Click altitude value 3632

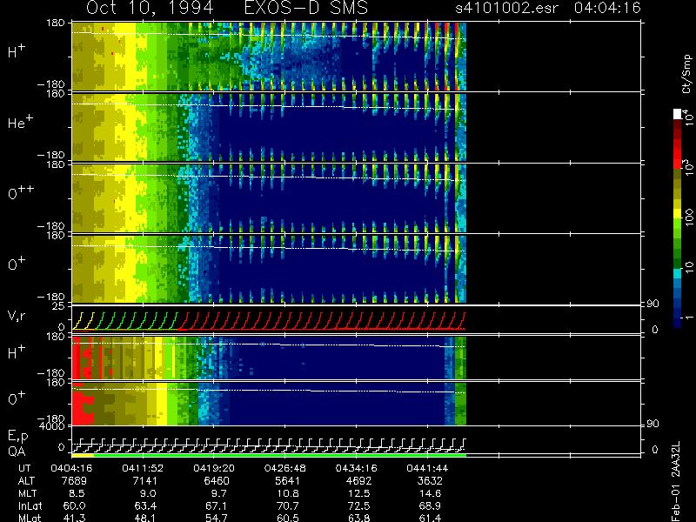[430, 481]
